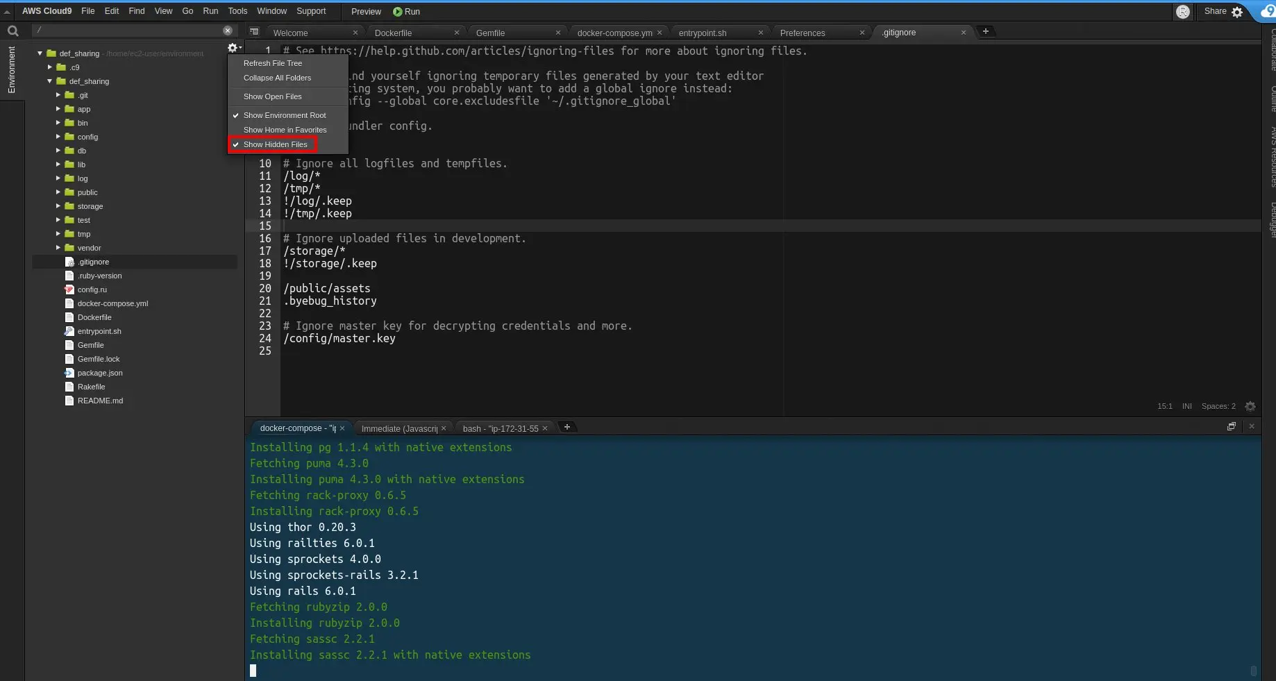1276x681 pixels.
Task: Open the user avatar menu
Action: 1183,12
